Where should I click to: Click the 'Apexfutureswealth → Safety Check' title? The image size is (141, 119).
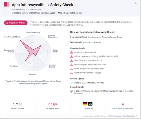pos(42,5)
